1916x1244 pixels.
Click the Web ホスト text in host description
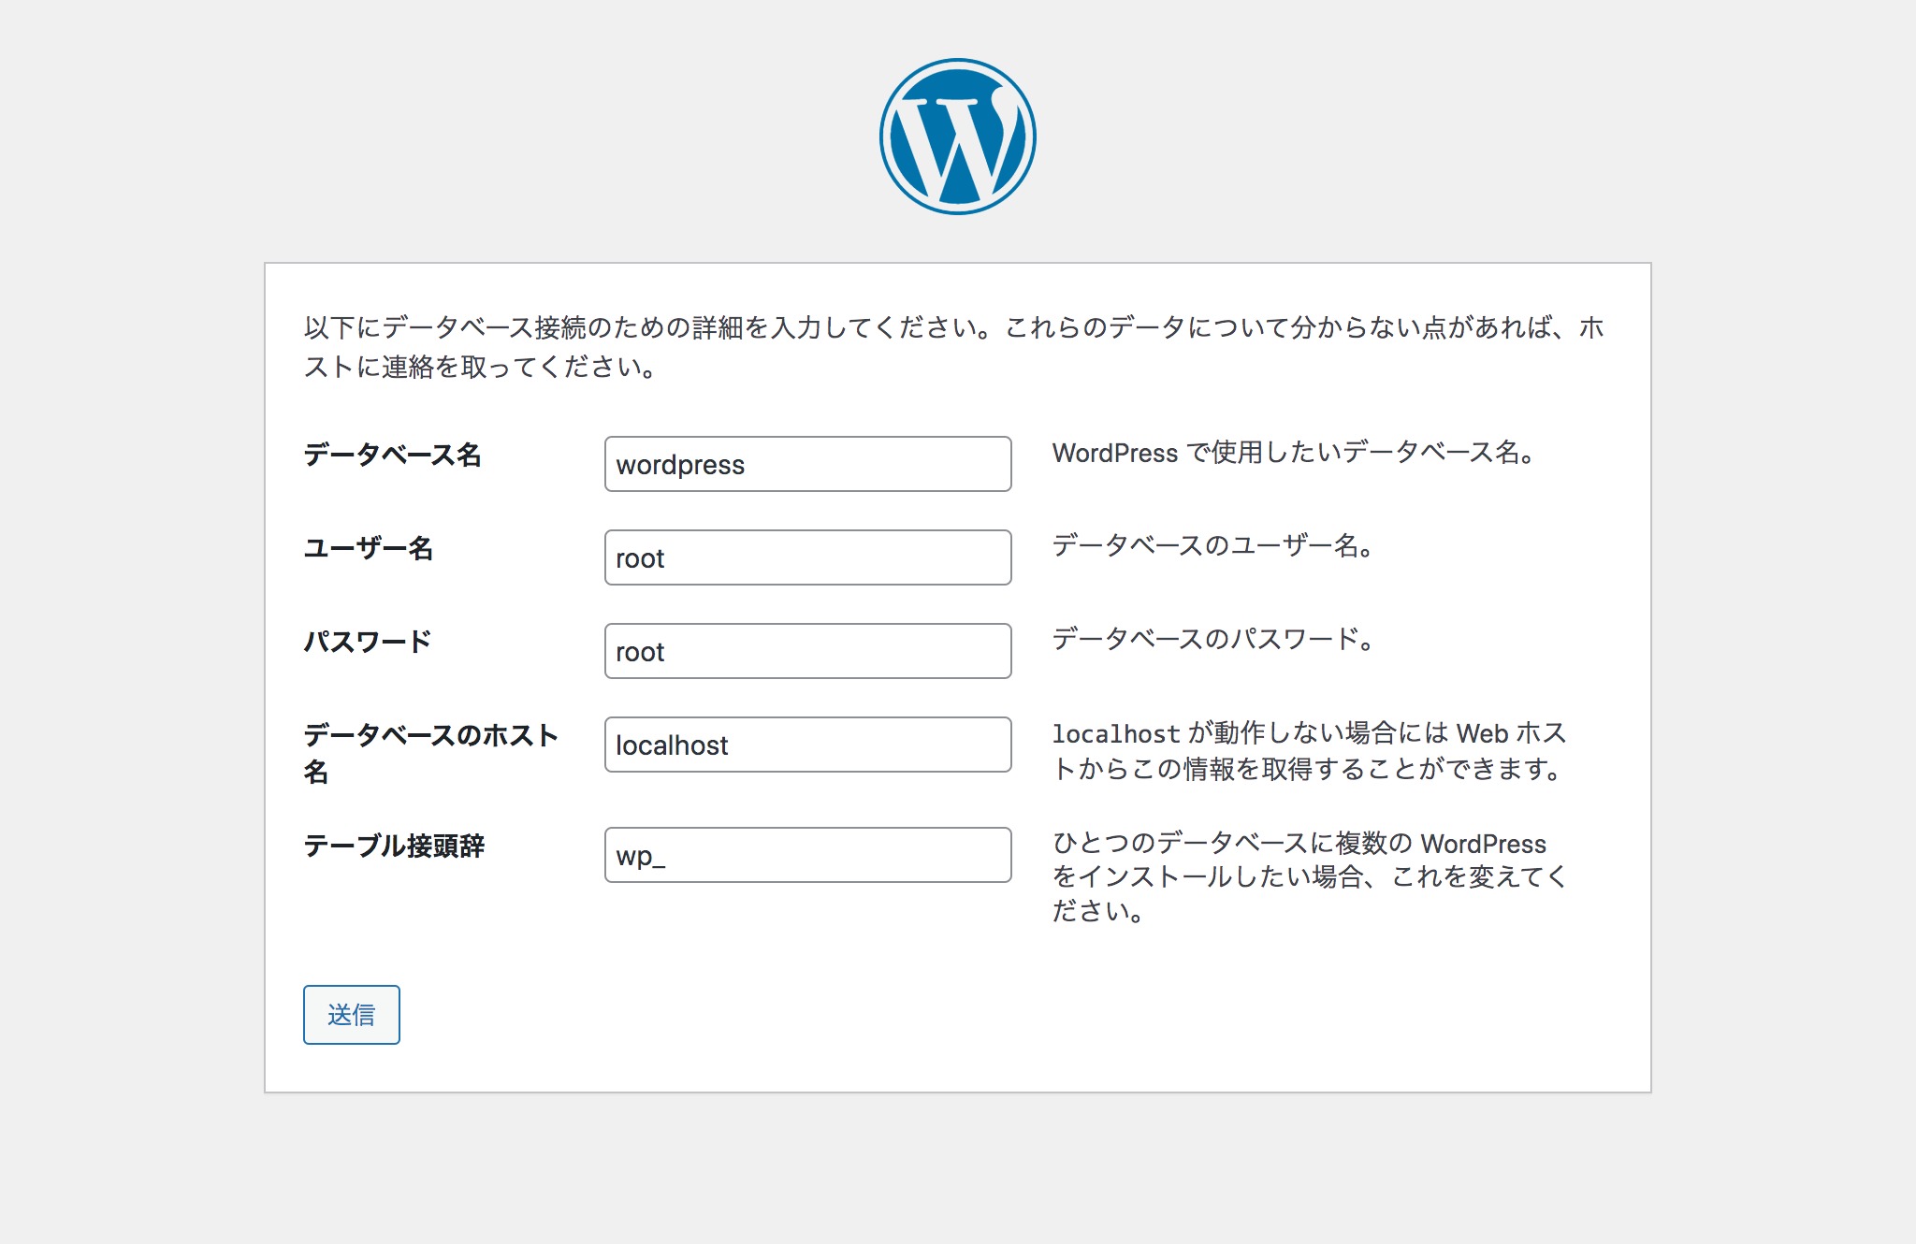pos(1510,733)
